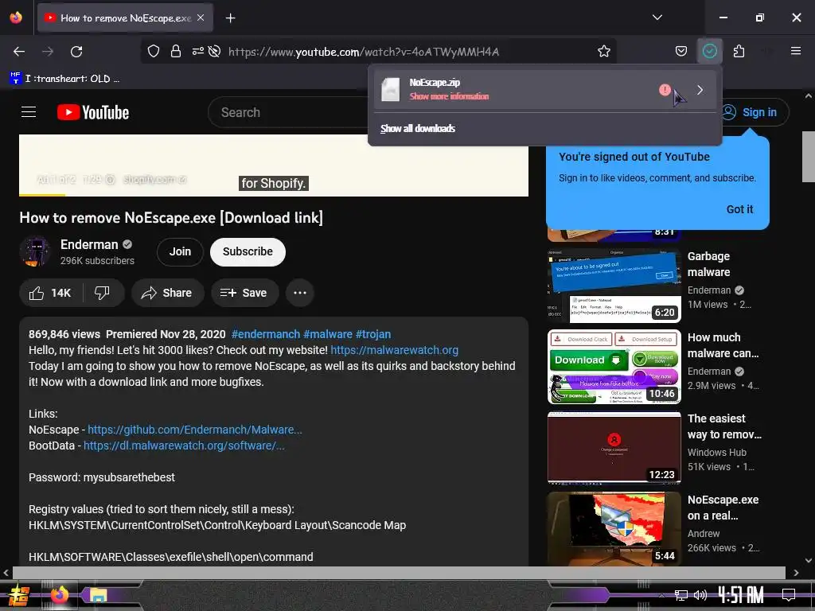Click the vertical page scrollbar thumb
The height and width of the screenshot is (611, 815).
coord(809,157)
